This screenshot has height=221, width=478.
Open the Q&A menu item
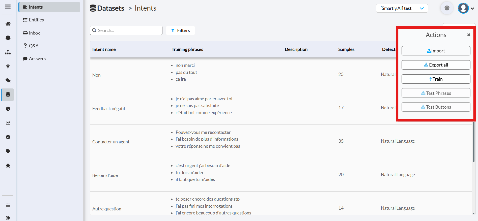click(x=34, y=46)
